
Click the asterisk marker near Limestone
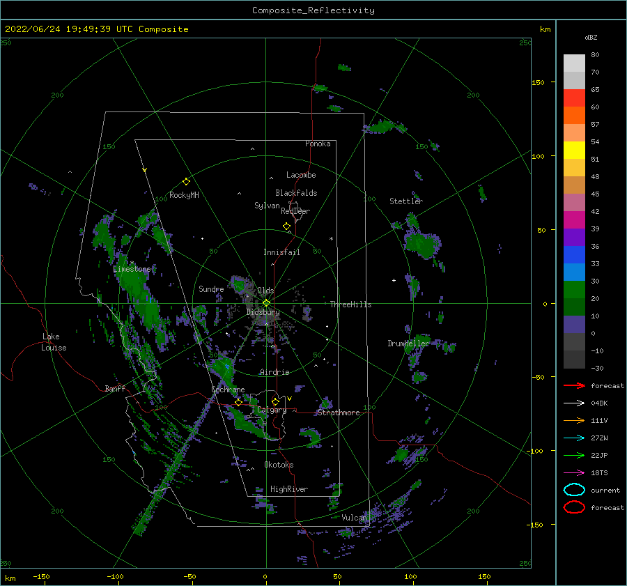pyautogui.click(x=132, y=263)
